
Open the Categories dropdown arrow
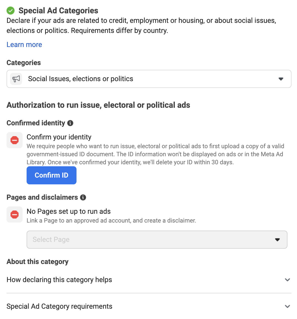281,79
